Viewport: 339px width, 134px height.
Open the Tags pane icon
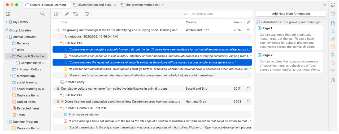[333, 63]
